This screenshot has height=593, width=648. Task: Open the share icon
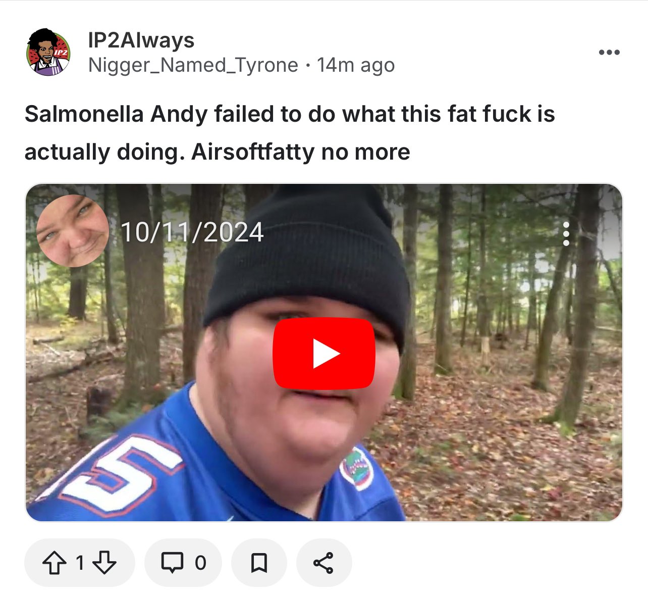coord(323,563)
